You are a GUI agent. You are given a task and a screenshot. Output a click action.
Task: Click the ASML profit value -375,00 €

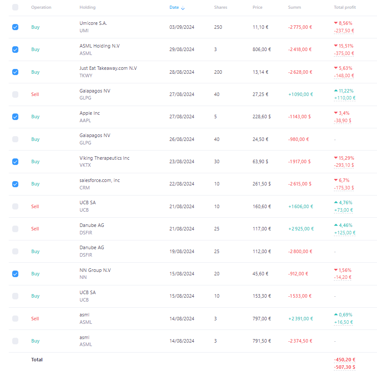click(344, 53)
